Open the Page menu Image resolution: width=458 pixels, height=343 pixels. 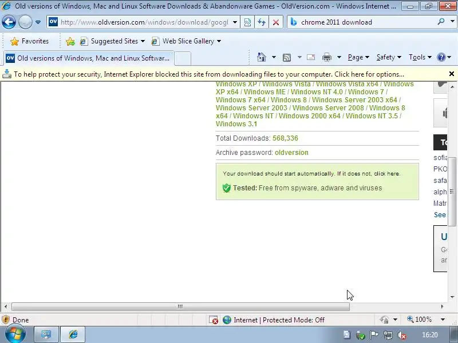click(358, 57)
